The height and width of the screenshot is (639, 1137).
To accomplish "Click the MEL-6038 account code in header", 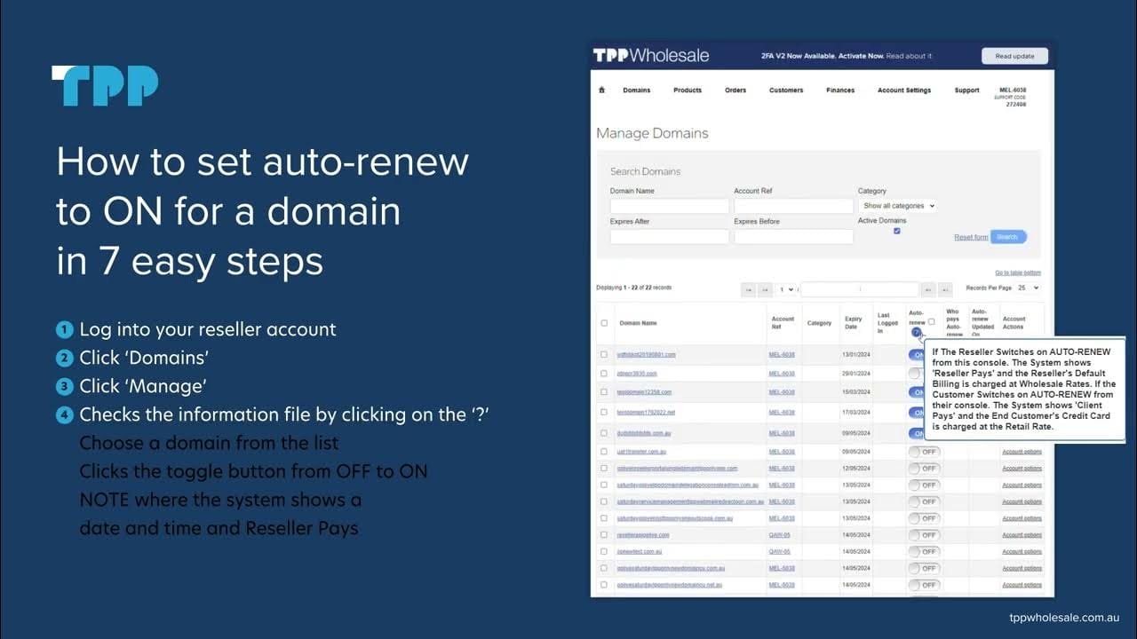I will pyautogui.click(x=1013, y=91).
